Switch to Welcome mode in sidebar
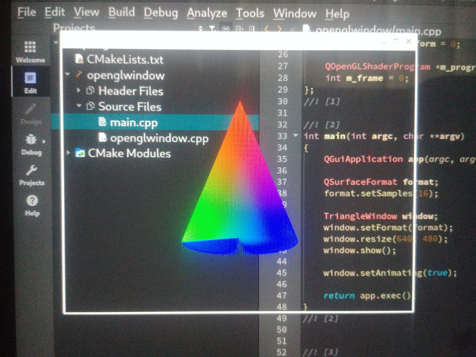Viewport: 476px width, 357px height. (x=30, y=52)
